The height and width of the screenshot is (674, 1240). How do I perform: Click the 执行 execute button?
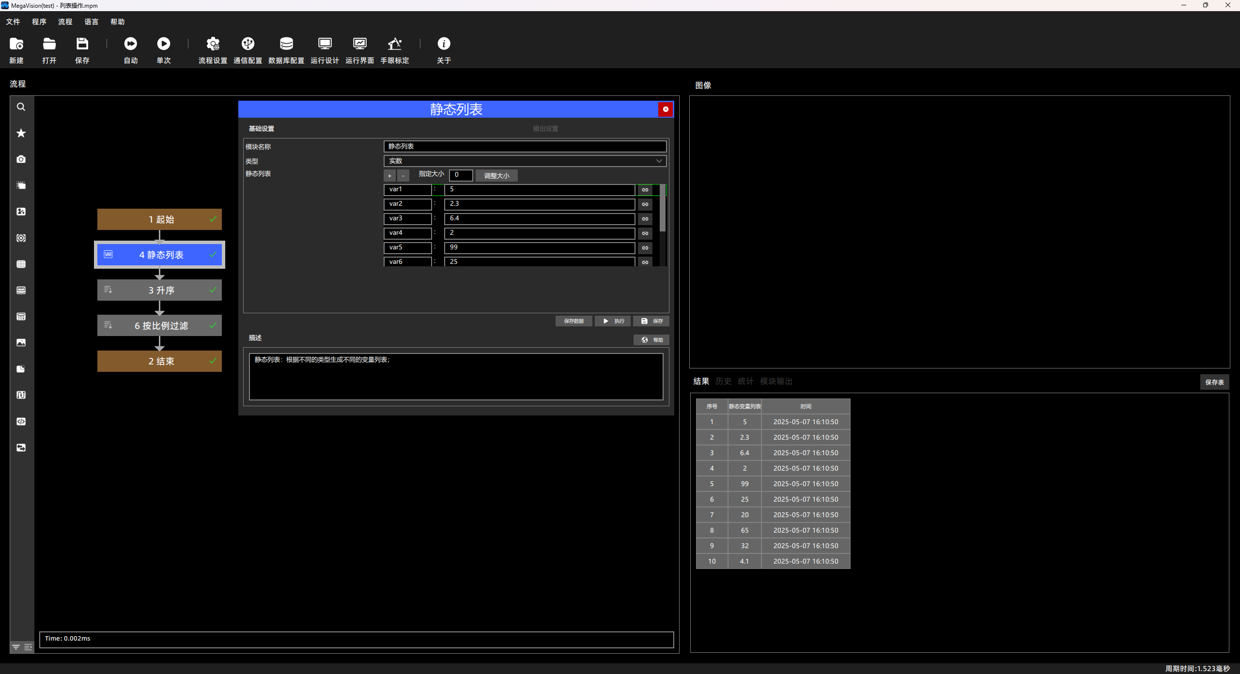(x=613, y=321)
